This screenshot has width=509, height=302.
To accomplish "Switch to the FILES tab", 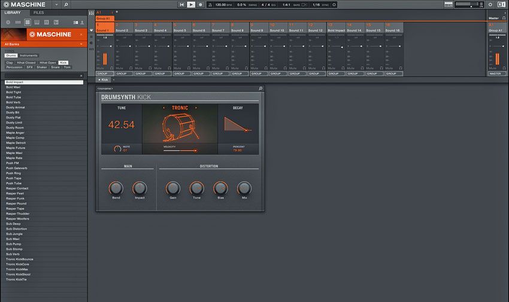I will tap(39, 13).
